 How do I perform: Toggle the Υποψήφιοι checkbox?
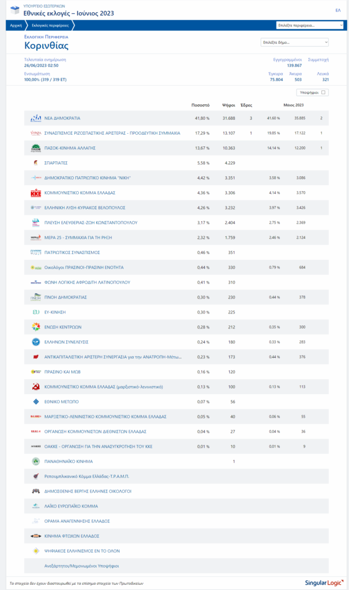[x=323, y=92]
